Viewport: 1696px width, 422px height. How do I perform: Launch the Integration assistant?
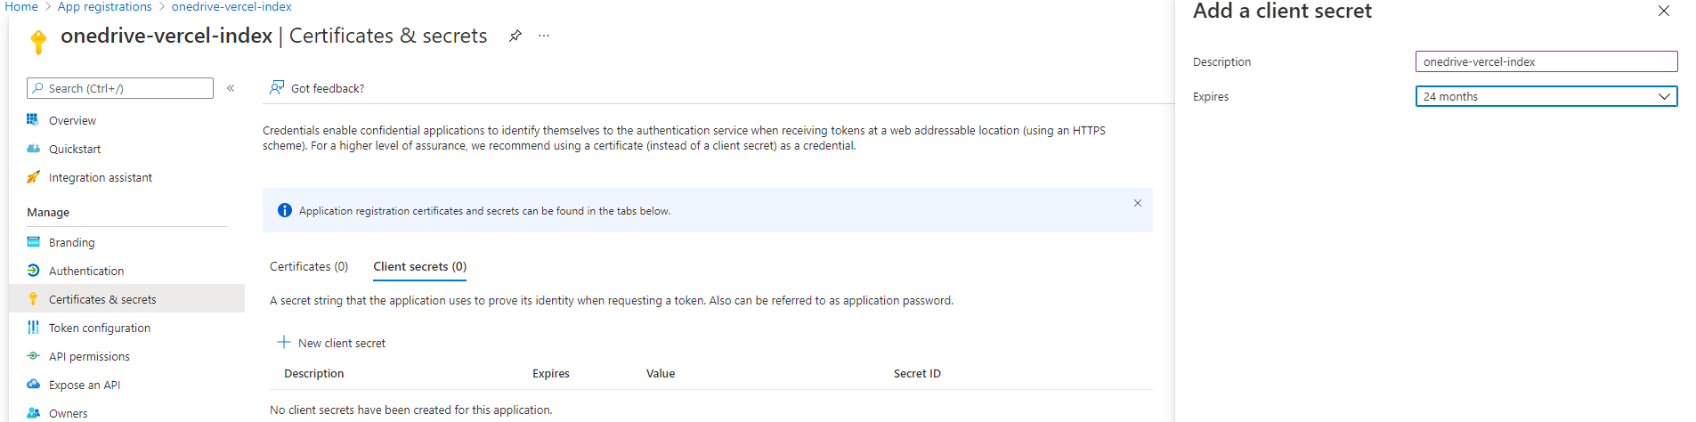pos(100,177)
